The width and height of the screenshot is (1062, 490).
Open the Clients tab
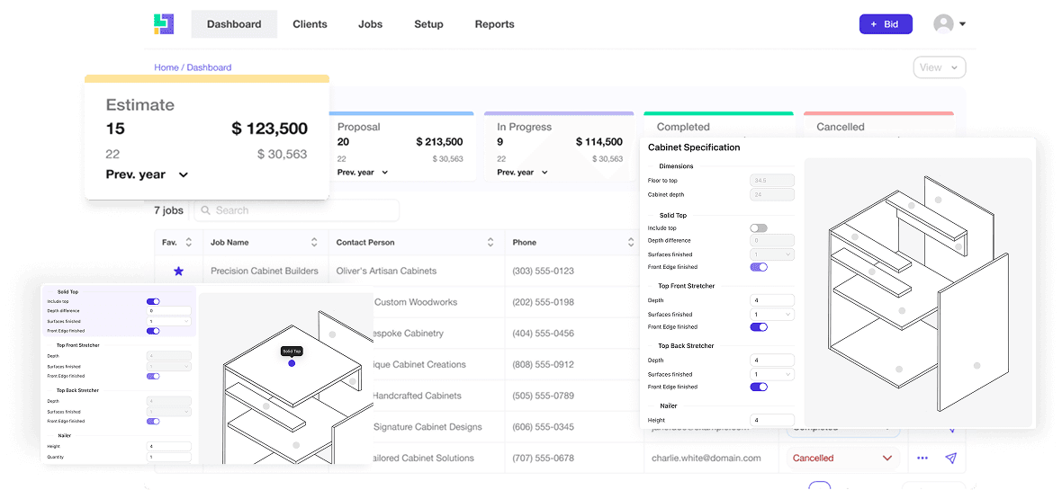pos(310,24)
